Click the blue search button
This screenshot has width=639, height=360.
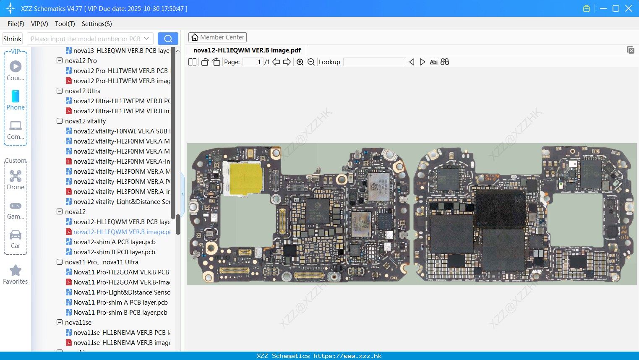(x=168, y=39)
